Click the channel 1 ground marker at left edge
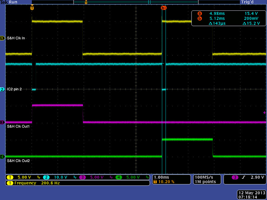Screen dimensions: 267x200 click(x=2, y=38)
